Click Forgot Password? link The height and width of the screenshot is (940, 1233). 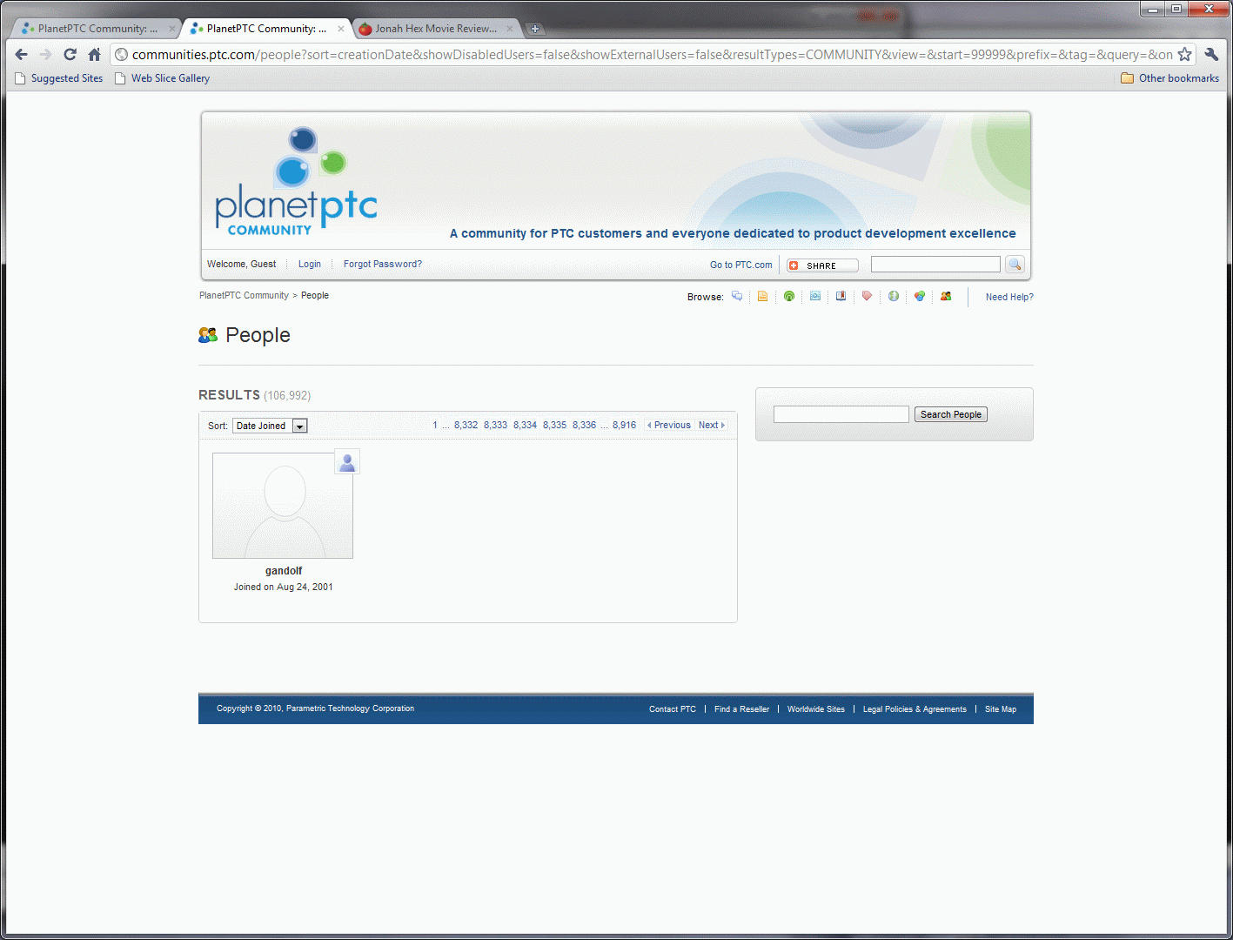(383, 264)
